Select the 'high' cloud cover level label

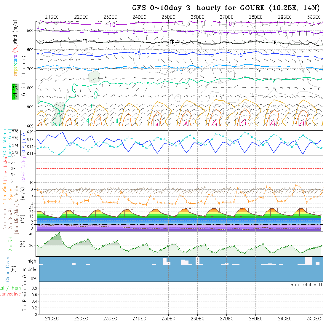pyautogui.click(x=32, y=261)
